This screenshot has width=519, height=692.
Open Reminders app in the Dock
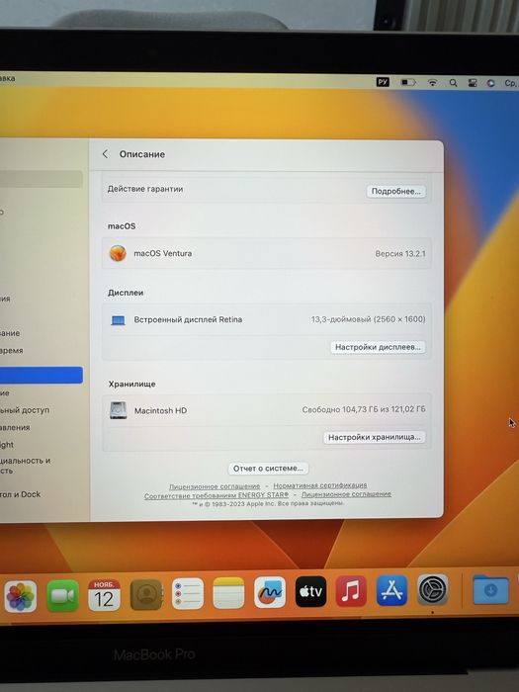click(x=188, y=593)
